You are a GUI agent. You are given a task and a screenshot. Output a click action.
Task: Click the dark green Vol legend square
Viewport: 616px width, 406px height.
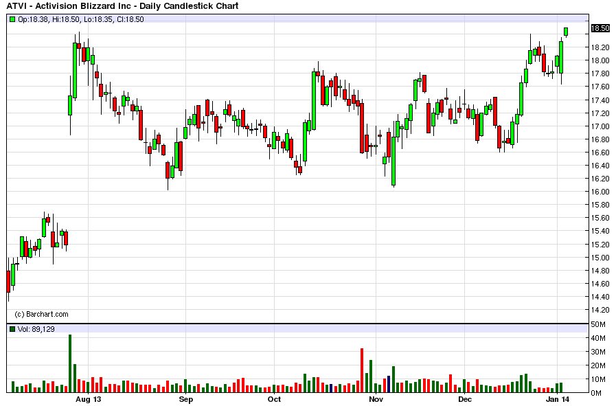[x=12, y=329]
